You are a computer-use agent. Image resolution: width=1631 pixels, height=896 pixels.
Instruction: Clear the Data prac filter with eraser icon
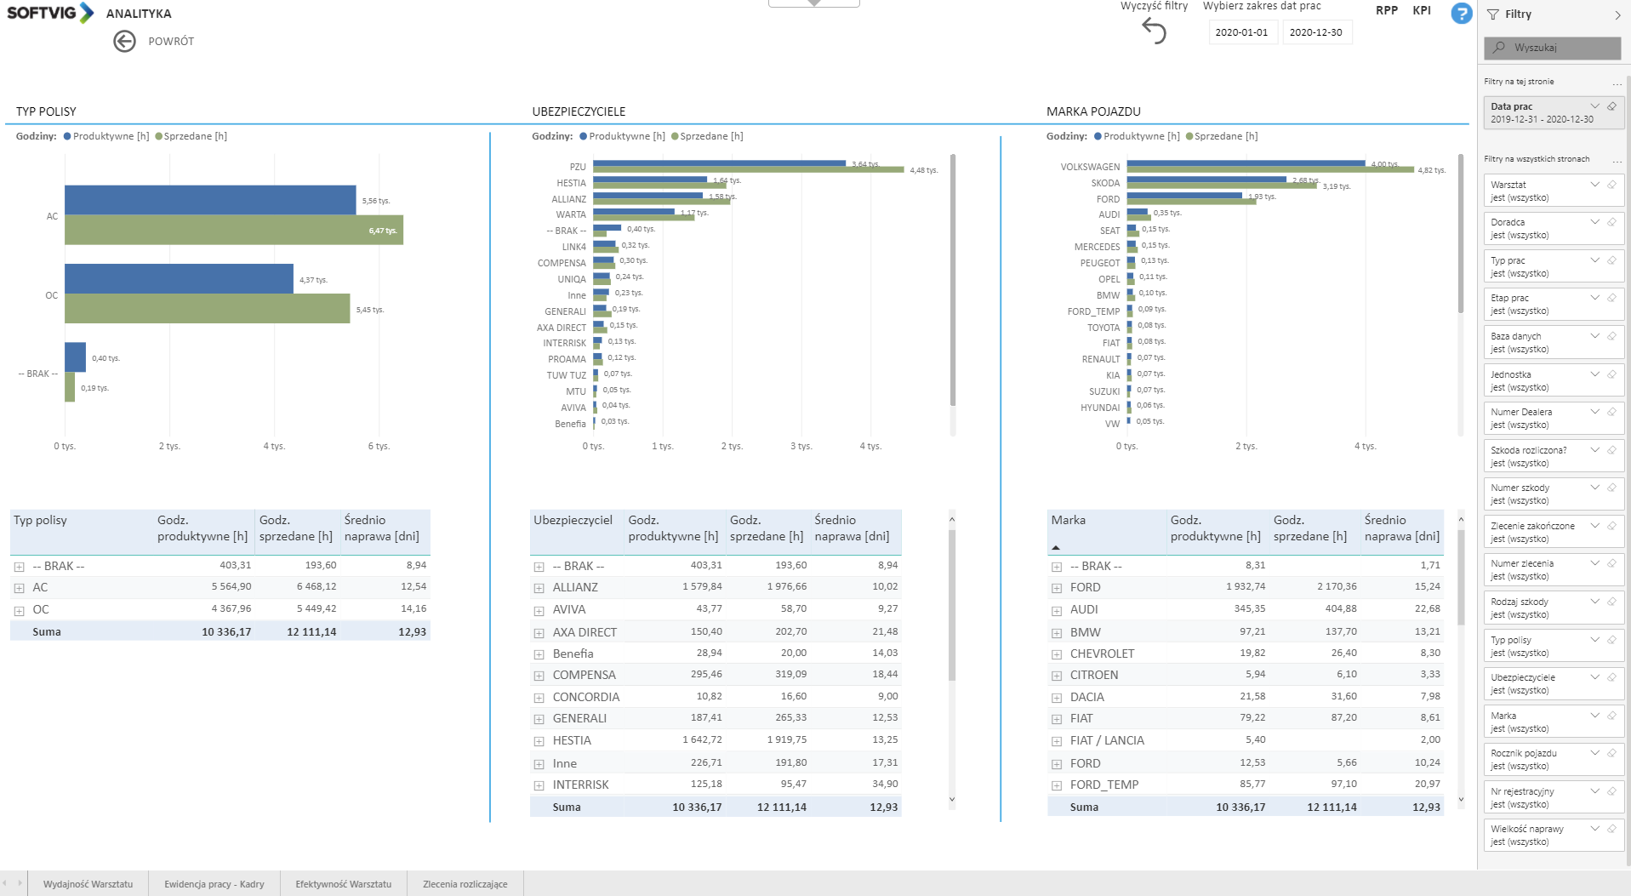1611,106
